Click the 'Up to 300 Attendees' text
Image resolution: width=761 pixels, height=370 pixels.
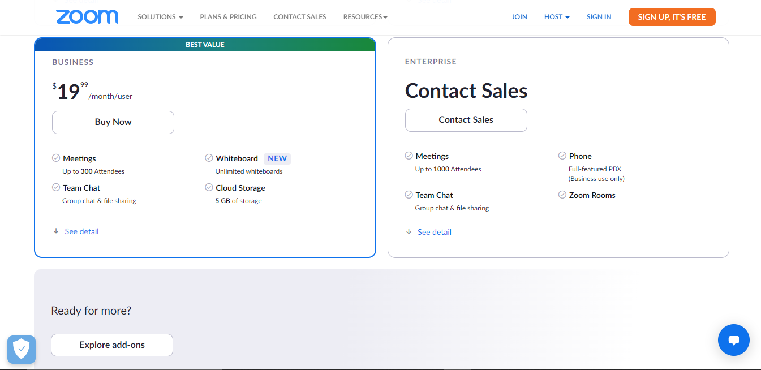pos(93,171)
